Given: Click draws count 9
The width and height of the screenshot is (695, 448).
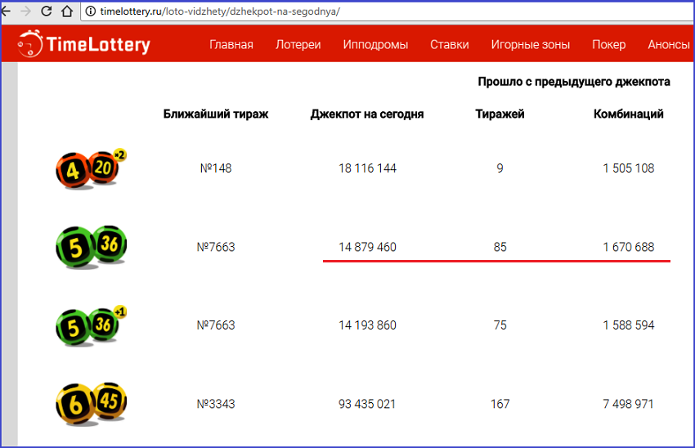Looking at the screenshot, I should pyautogui.click(x=500, y=168).
